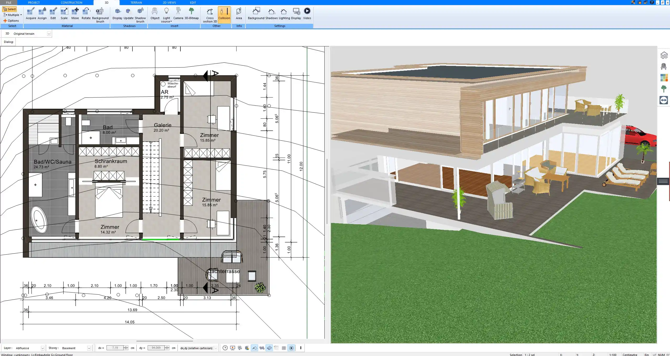Click the Options button
Image resolution: width=670 pixels, height=356 pixels.
11,21
